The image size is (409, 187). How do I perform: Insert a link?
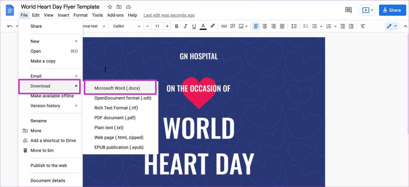(x=224, y=26)
